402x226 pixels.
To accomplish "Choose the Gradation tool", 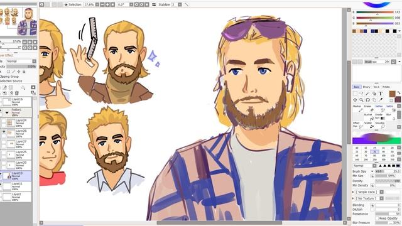I will pos(381,117).
